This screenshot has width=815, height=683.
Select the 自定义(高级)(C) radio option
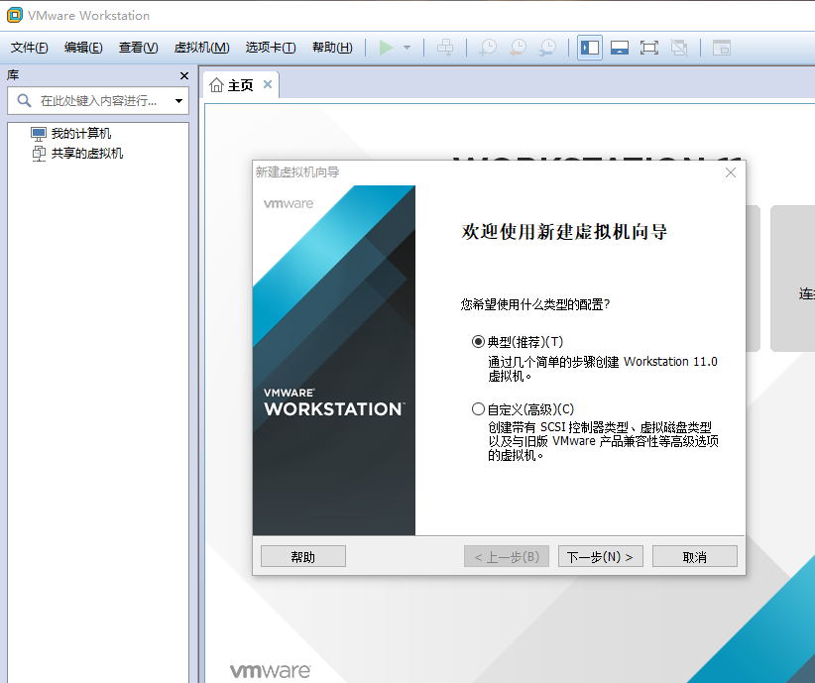(x=478, y=409)
